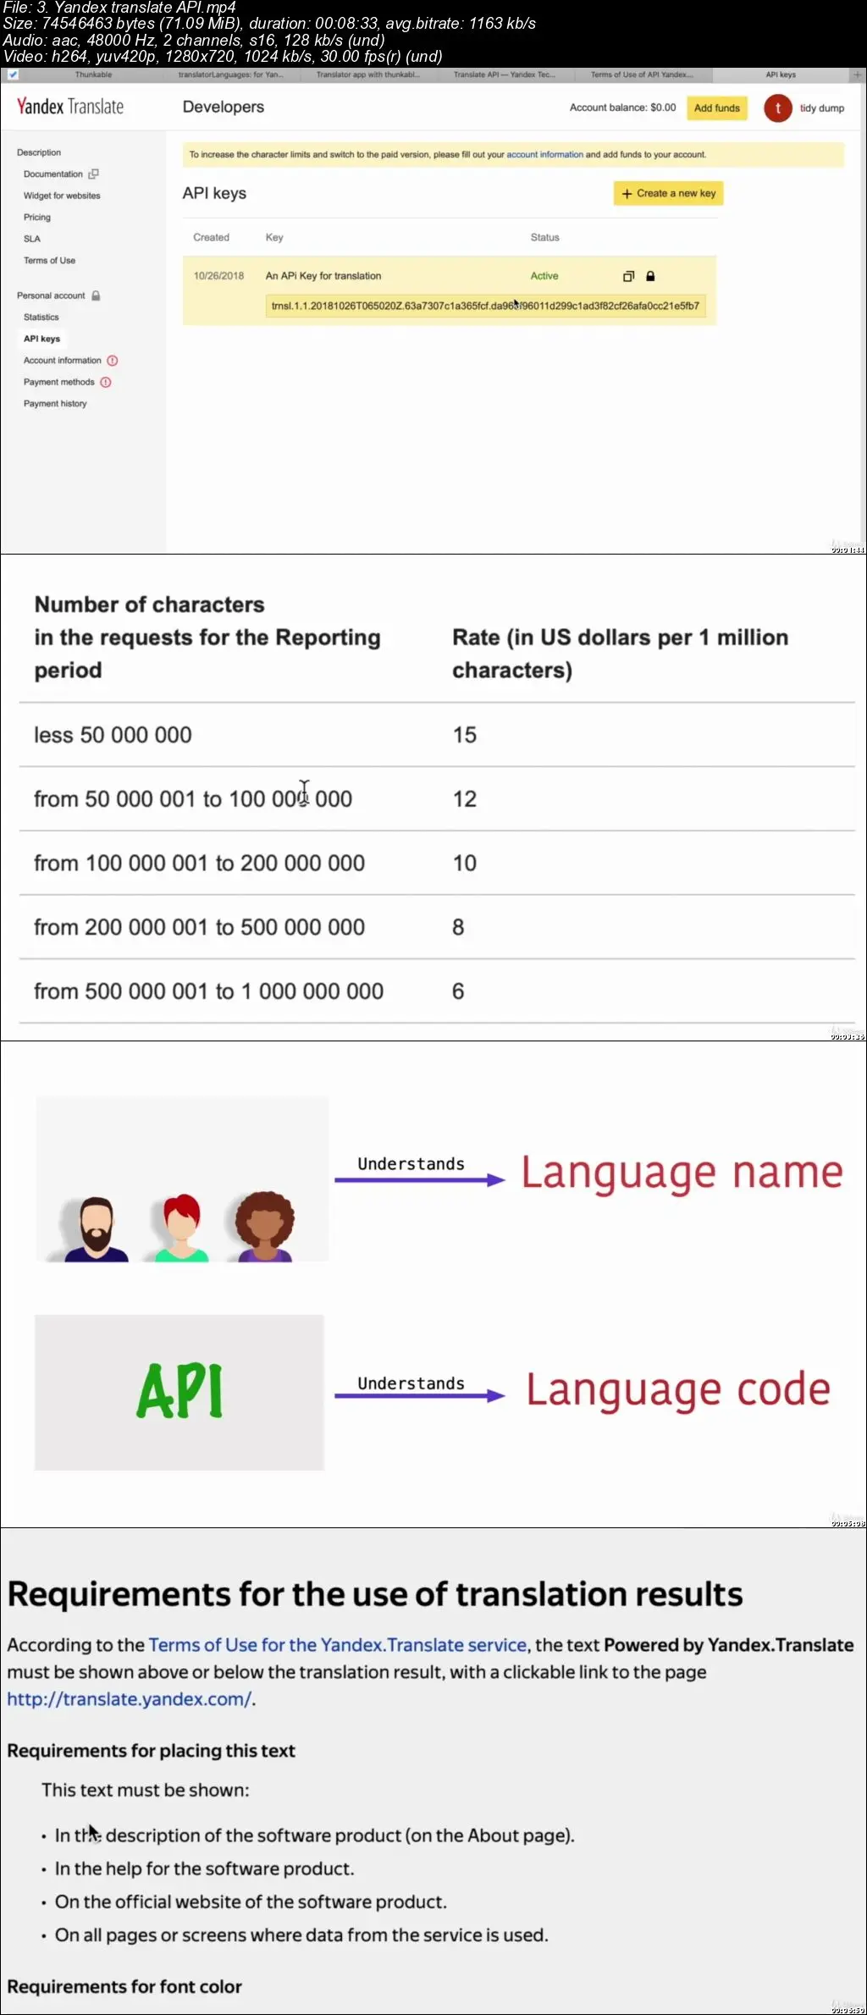Click the rate value 12
This screenshot has width=867, height=2015.
point(464,798)
